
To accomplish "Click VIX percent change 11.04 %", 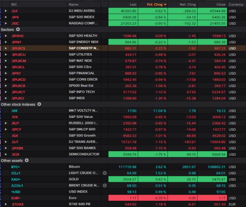I will 160,111.
